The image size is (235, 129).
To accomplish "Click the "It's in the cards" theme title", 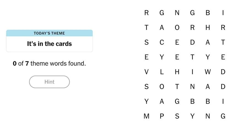I will click(49, 44).
